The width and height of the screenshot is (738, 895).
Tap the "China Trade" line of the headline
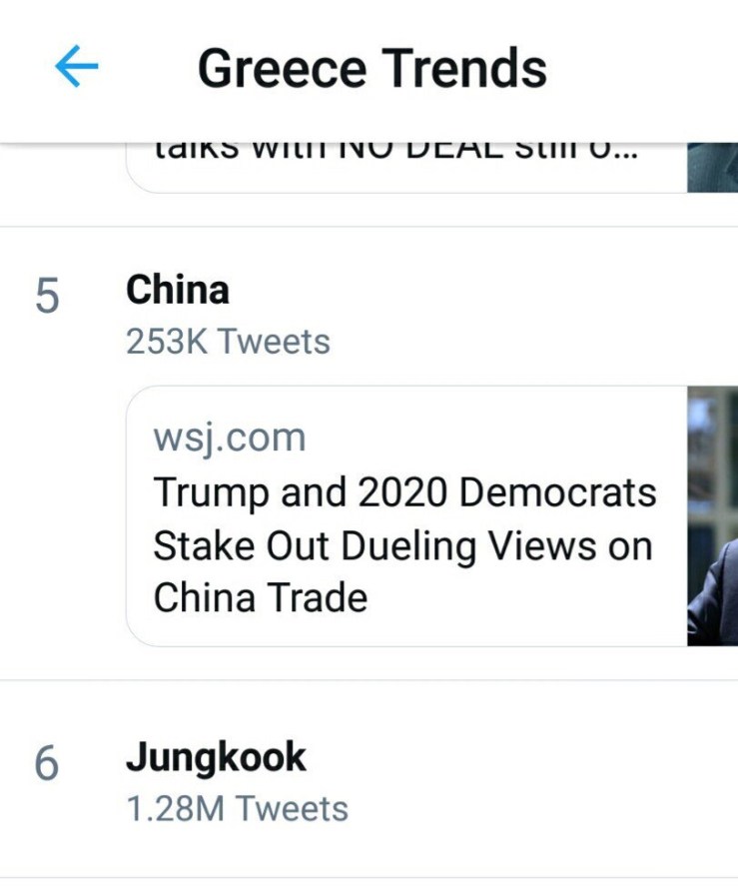click(x=261, y=597)
